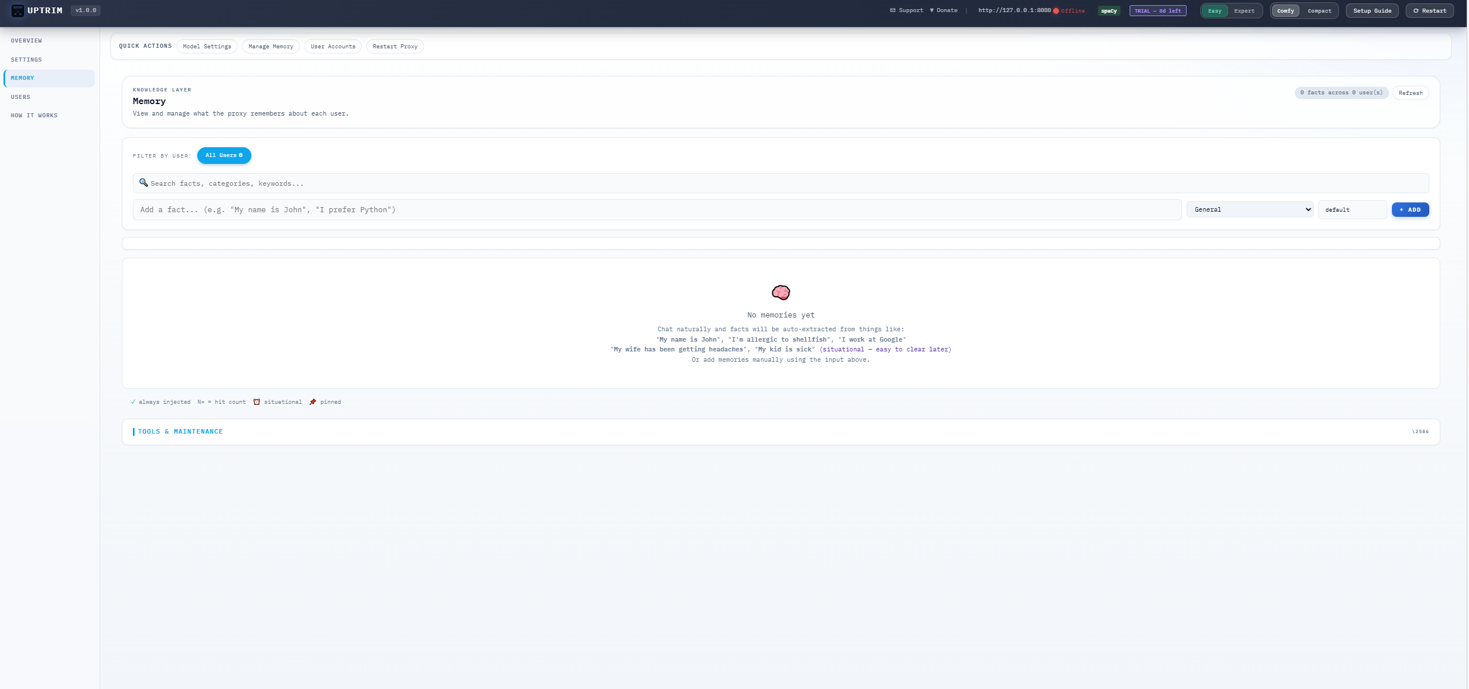Click the brain icon above 'No memories yet'
This screenshot has width=1469, height=689.
point(781,292)
